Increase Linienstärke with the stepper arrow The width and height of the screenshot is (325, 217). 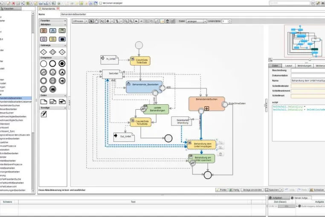coord(229,21)
